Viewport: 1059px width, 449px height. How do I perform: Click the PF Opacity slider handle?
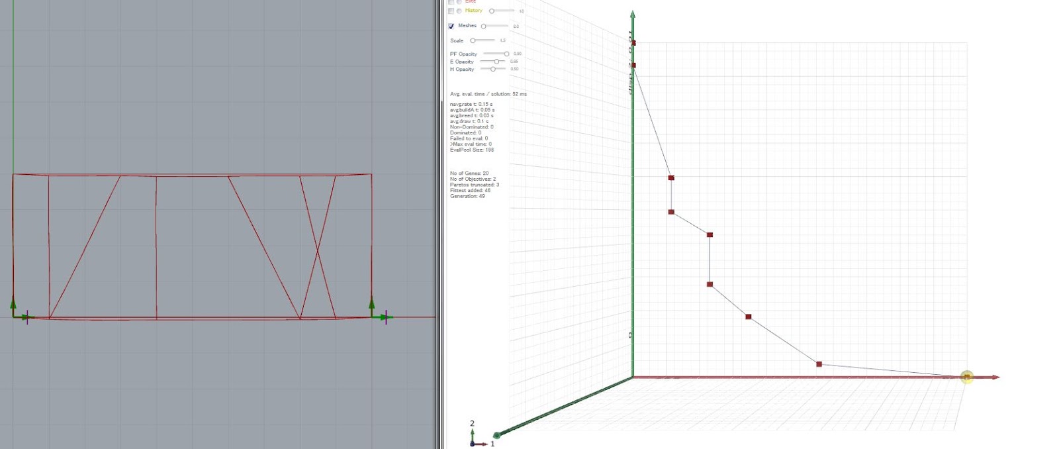(x=506, y=54)
